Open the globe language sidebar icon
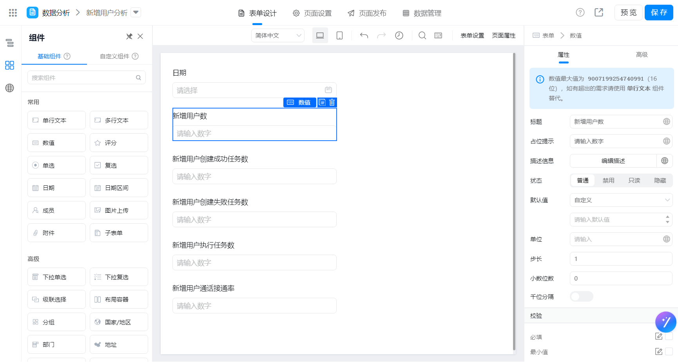This screenshot has height=362, width=678. [x=10, y=88]
